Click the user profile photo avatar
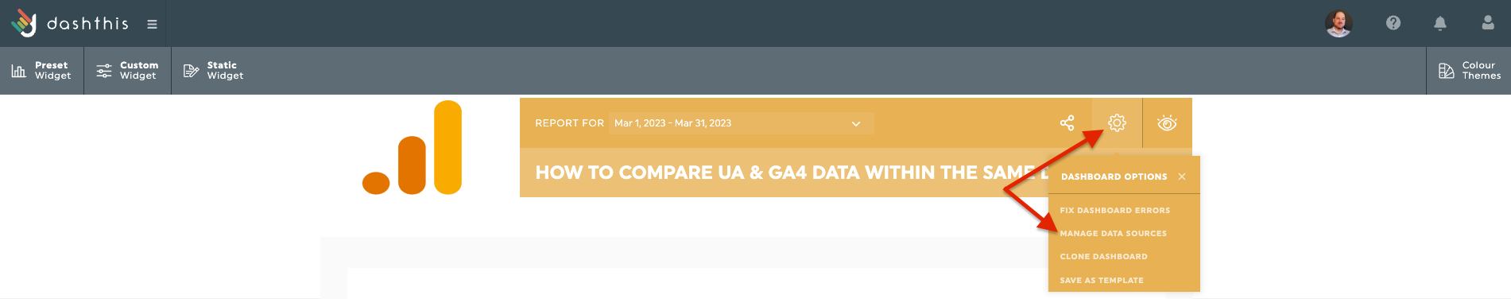 (1339, 23)
